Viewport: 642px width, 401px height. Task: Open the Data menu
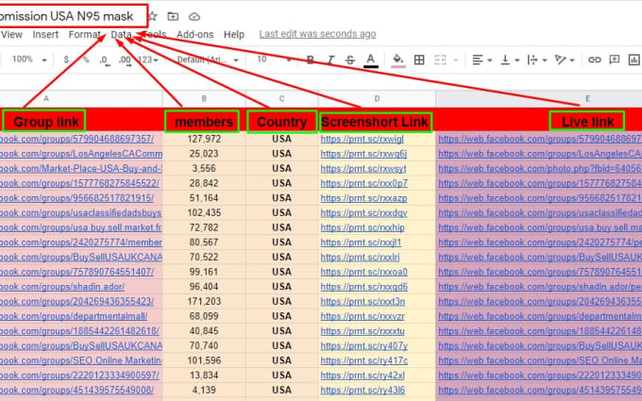[121, 34]
